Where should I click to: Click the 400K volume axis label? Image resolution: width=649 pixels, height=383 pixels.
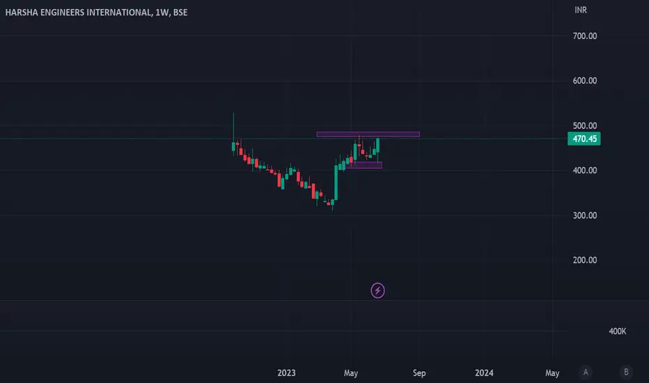pos(617,331)
